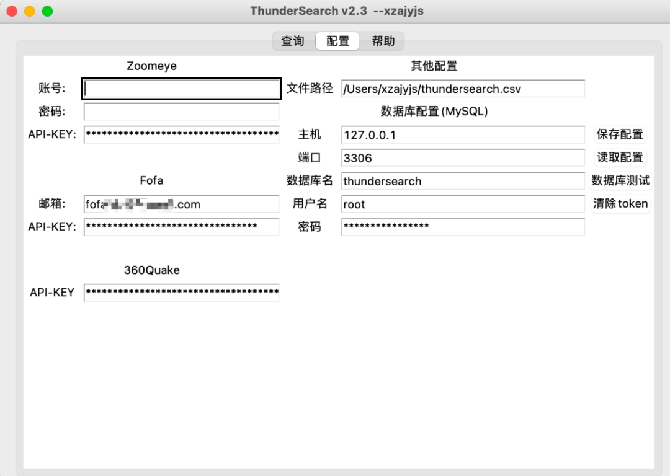Viewport: 670px width, 476px height.
Task: Click the 端口 label
Action: tap(310, 157)
